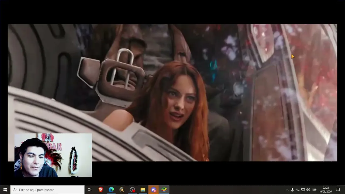Open Discord from the taskbar

(153, 190)
